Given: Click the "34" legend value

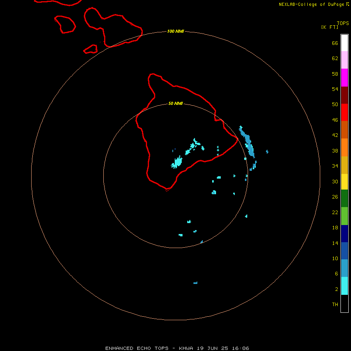Looking at the screenshot, I should click(x=335, y=166).
